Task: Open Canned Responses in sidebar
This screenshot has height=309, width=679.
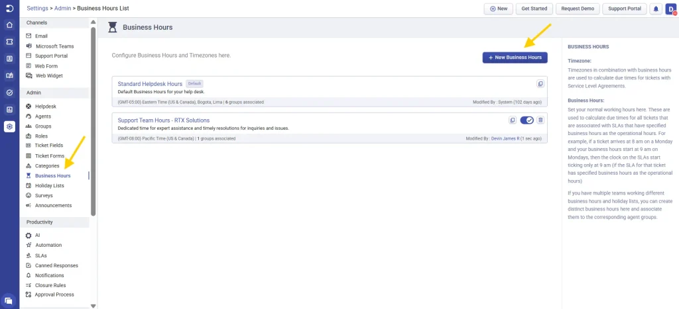Action: [56, 265]
